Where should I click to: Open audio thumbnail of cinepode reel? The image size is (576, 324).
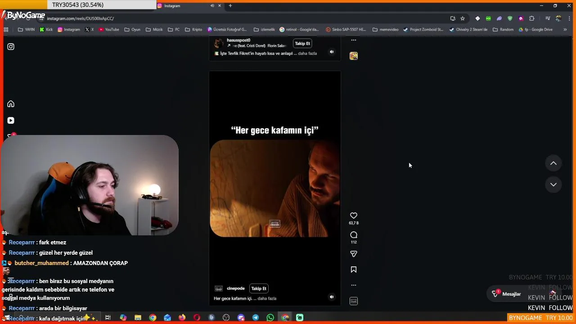click(x=354, y=301)
